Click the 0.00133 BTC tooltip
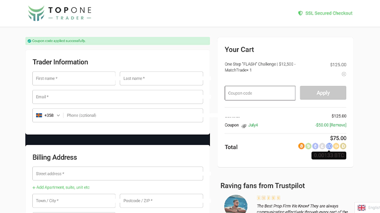 (329, 156)
